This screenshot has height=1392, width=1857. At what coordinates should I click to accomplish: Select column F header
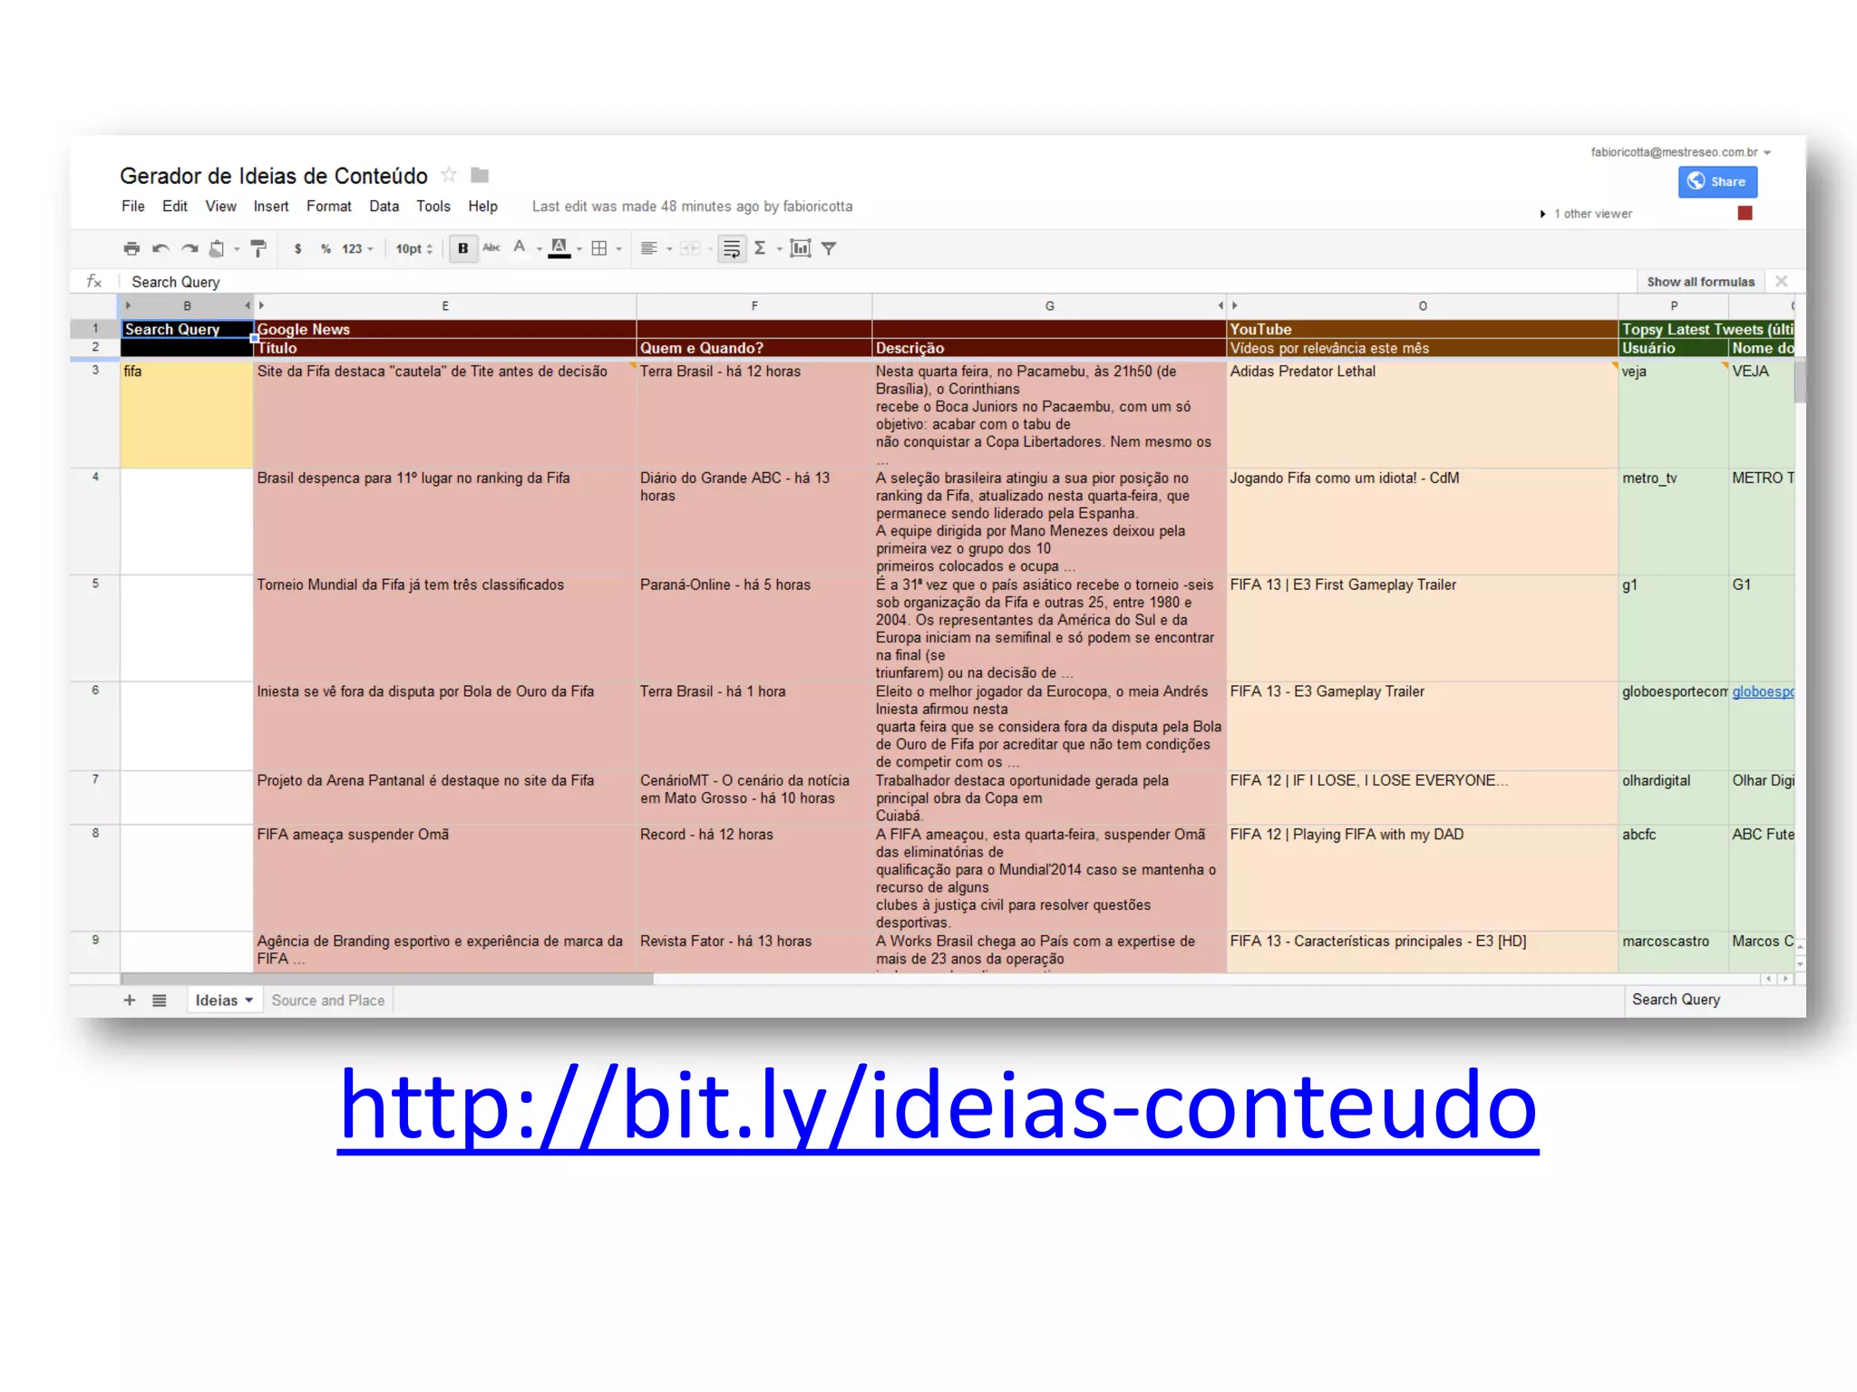754,306
